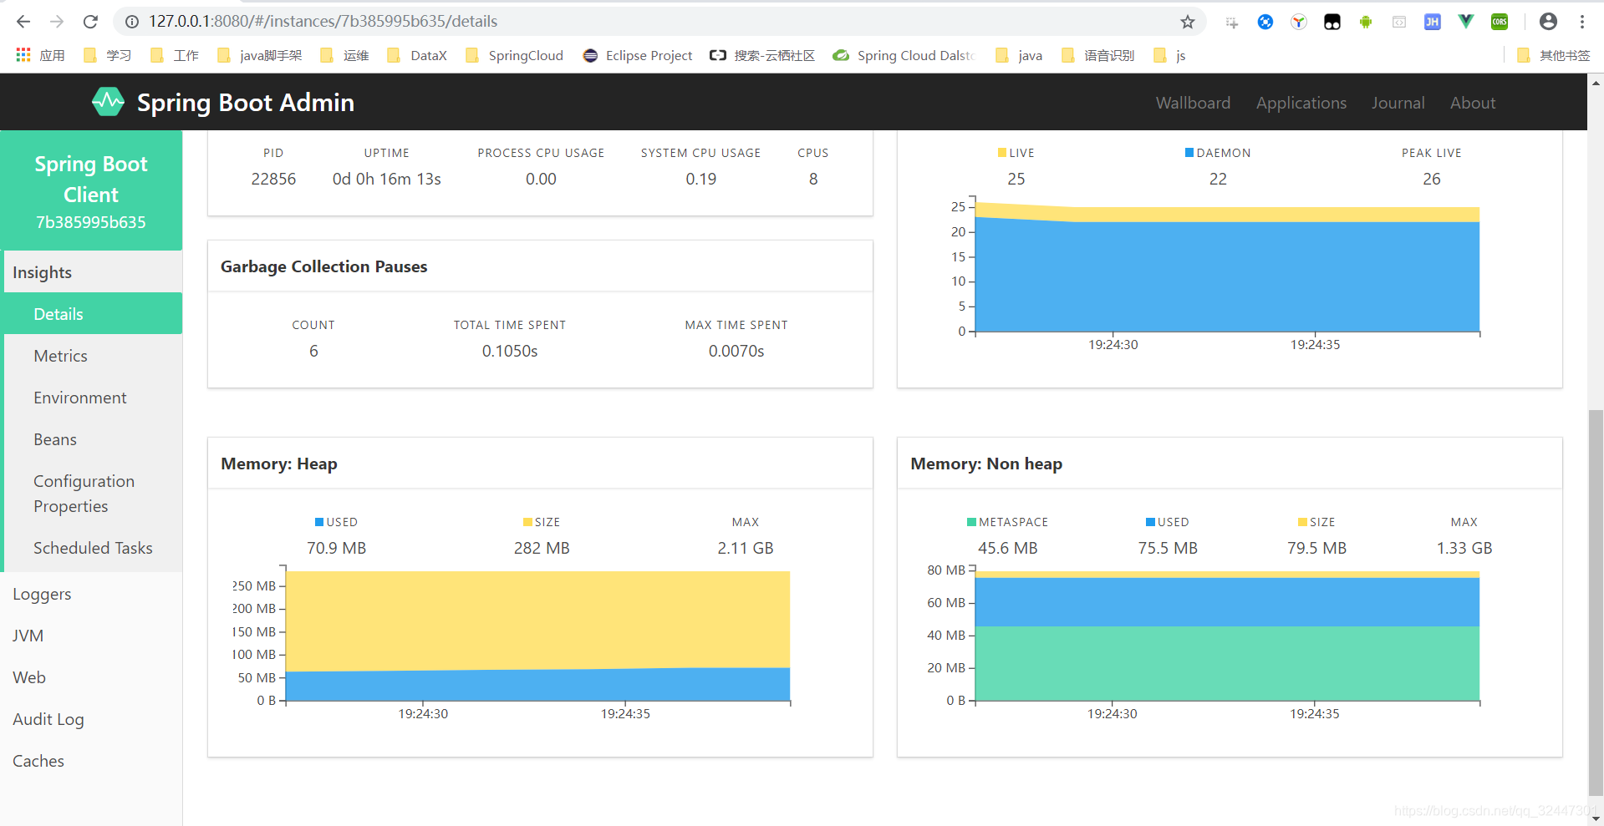Click the code-window extension icon

click(1399, 23)
